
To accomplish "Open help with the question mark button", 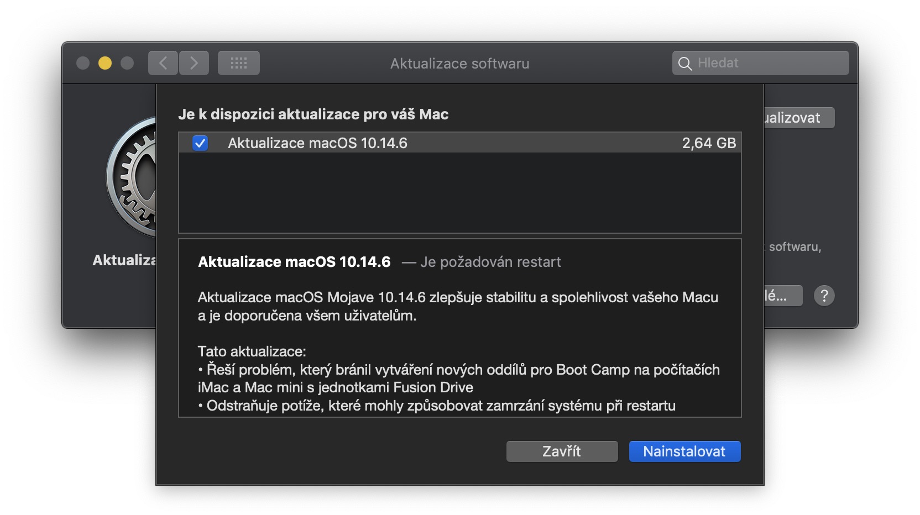I will [x=824, y=296].
